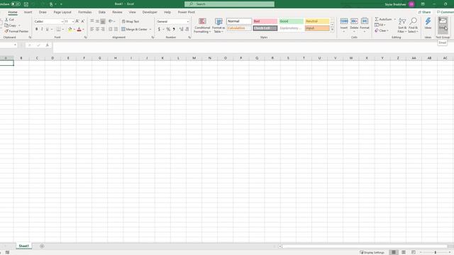Screen dimensions: 454x255
Task: Insert cells with the Insert icon
Action: [344, 21]
